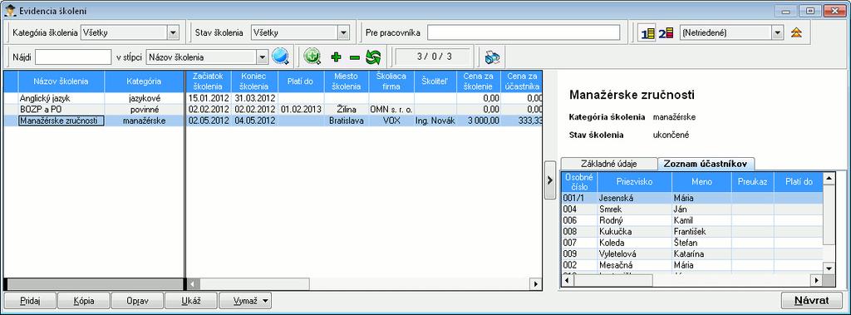Screen dimensions: 851x315
Task: Click the down arrow of the participants vertical scrollbar
Action: click(x=829, y=268)
